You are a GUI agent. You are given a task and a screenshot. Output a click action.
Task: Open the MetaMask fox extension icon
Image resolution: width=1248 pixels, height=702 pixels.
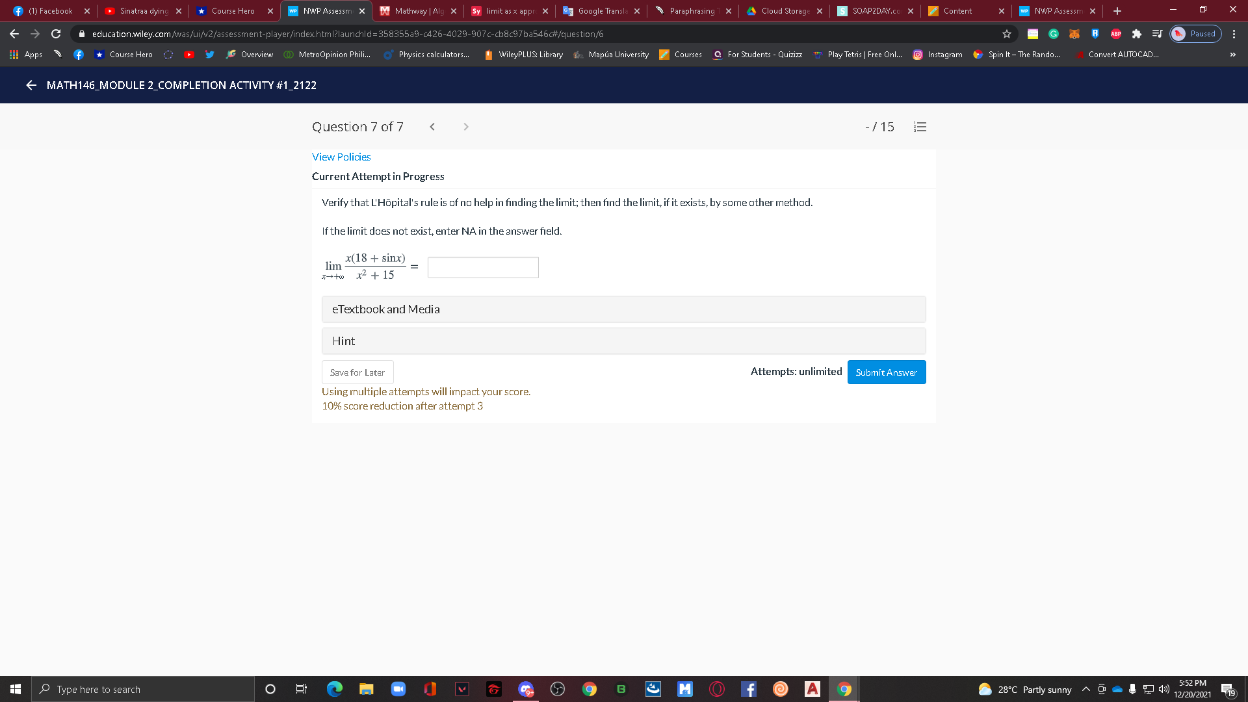[1074, 34]
